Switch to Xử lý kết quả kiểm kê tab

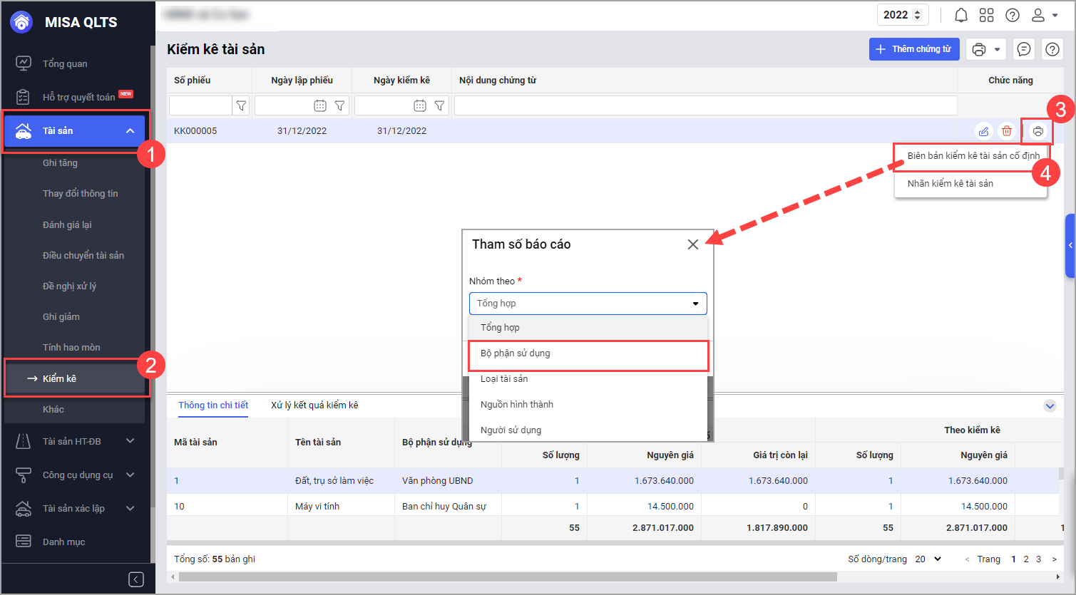pyautogui.click(x=314, y=405)
